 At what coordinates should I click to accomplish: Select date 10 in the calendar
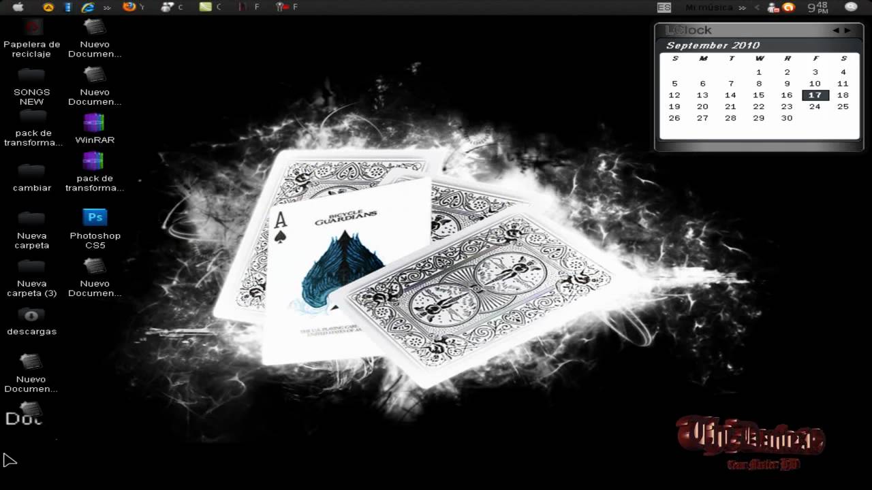[815, 84]
